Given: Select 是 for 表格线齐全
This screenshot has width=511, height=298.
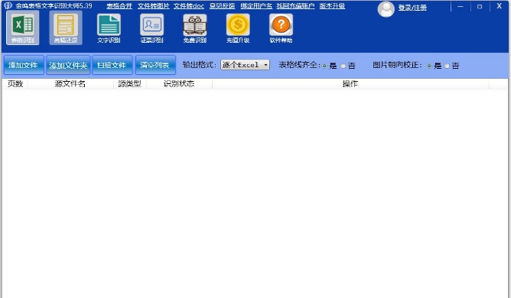Looking at the screenshot, I should [324, 66].
